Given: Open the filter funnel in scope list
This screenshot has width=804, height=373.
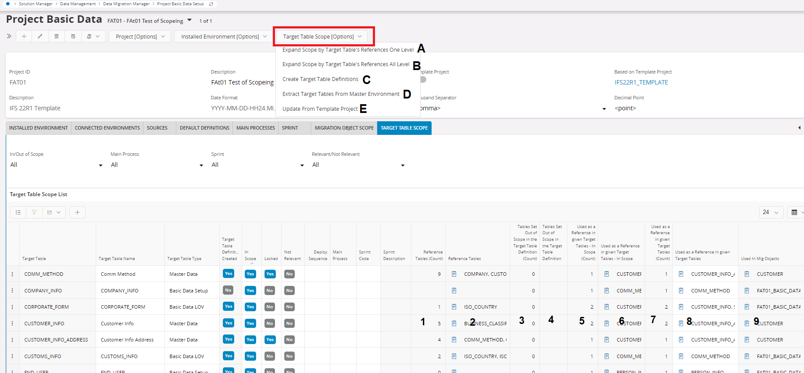Looking at the screenshot, I should [x=34, y=212].
